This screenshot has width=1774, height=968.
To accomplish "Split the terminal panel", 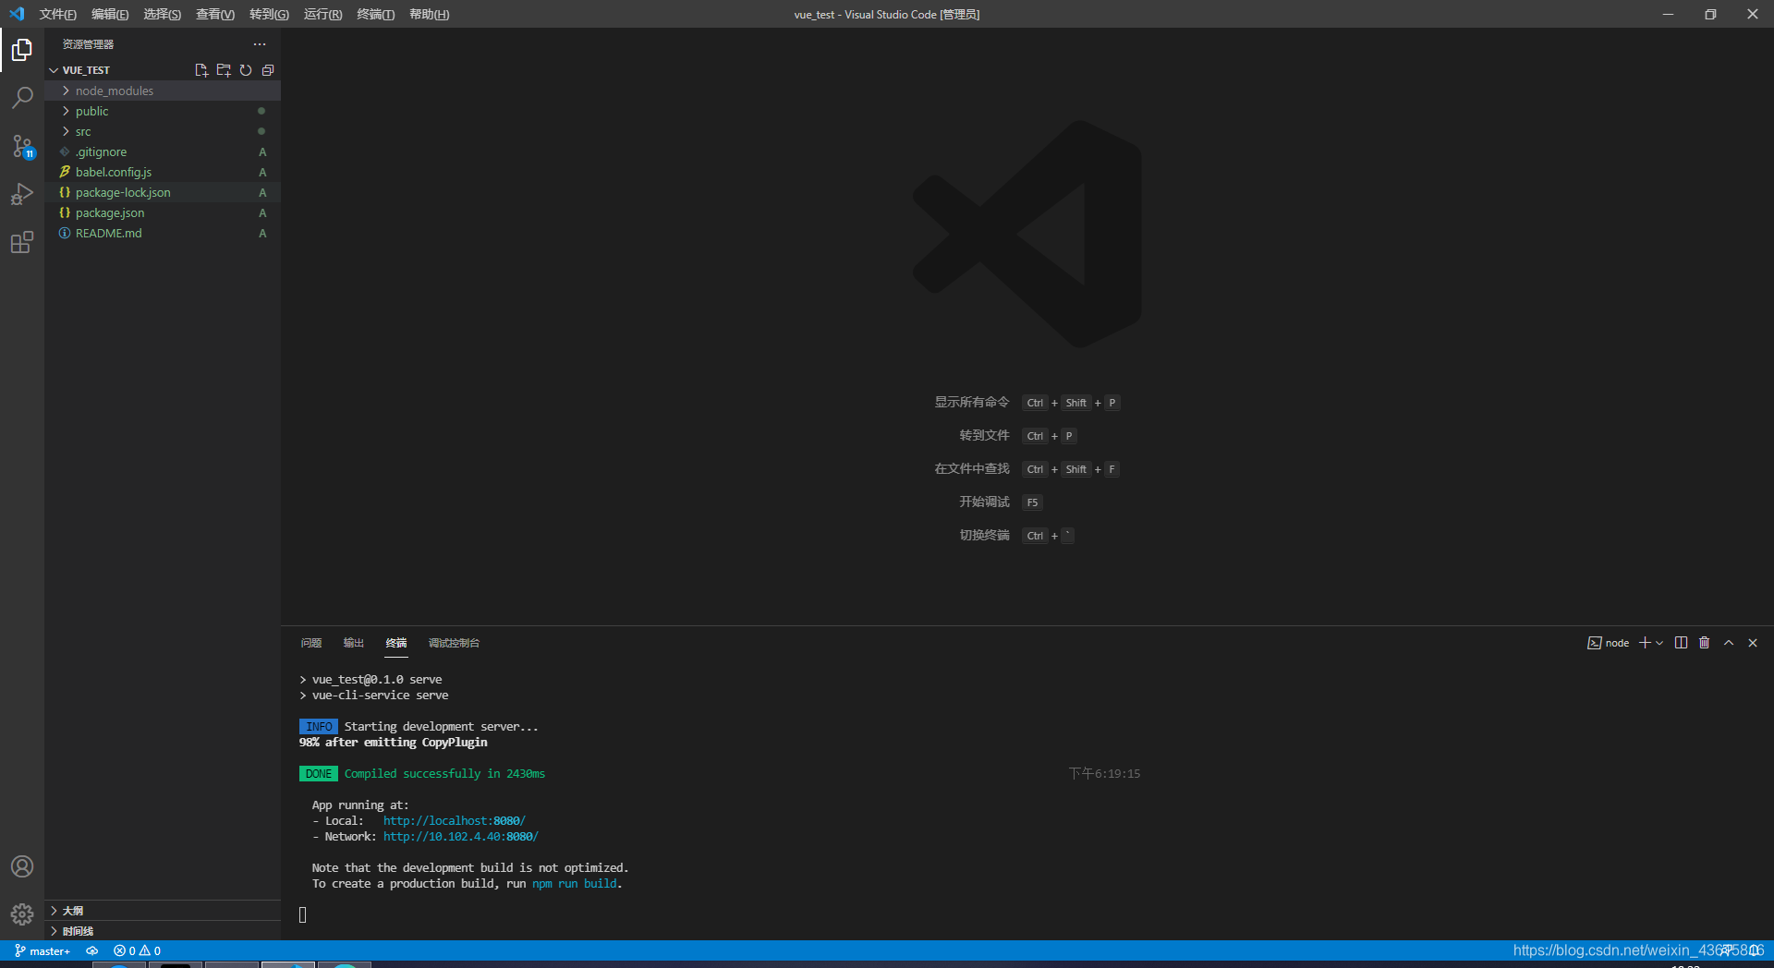I will pyautogui.click(x=1681, y=643).
